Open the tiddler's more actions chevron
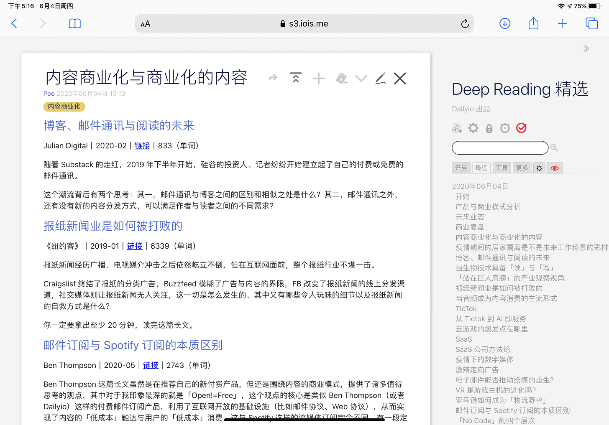 coord(361,78)
